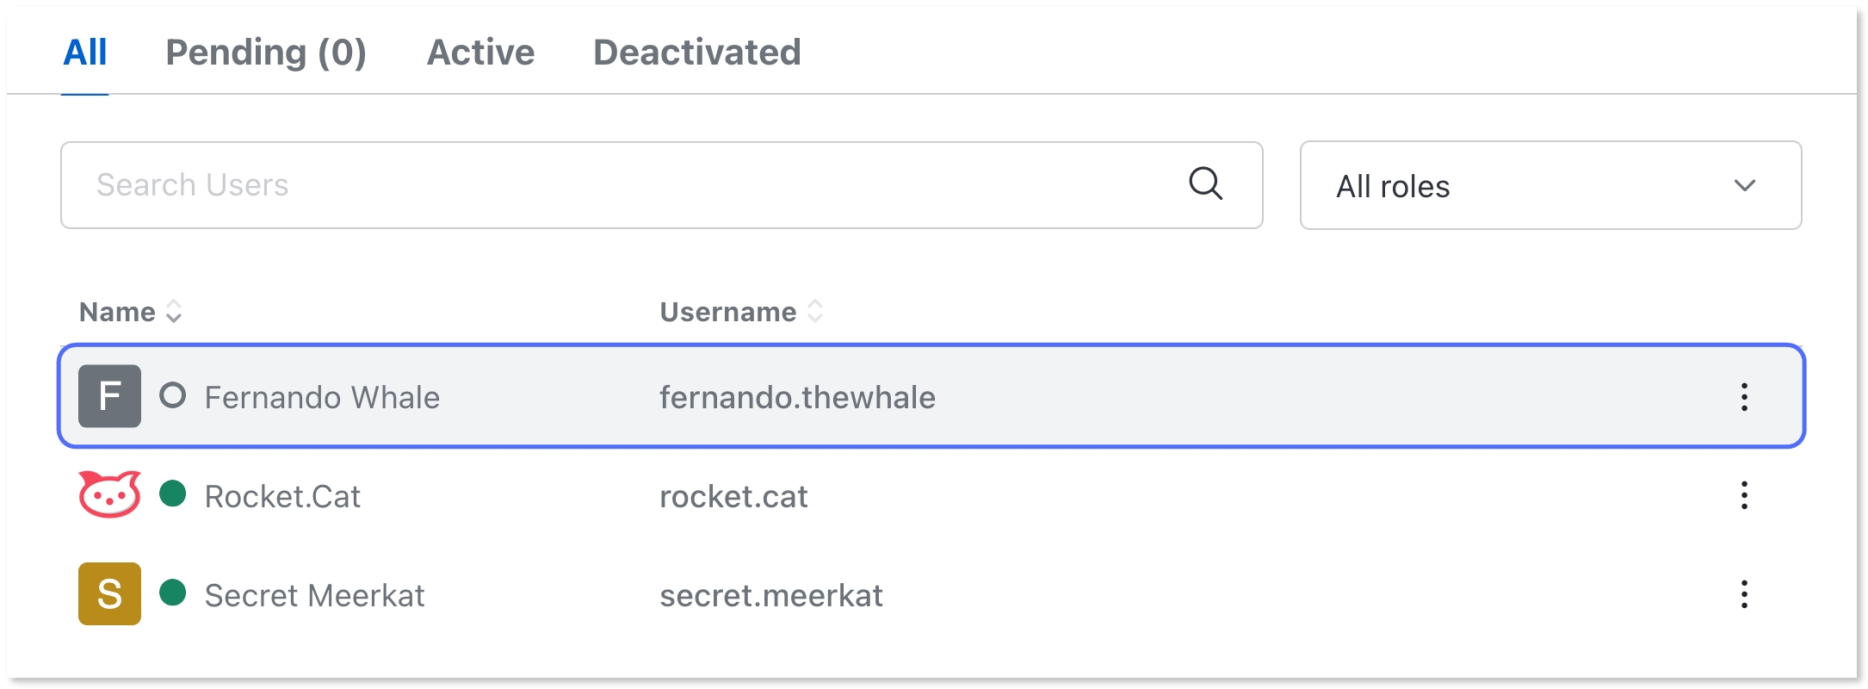The width and height of the screenshot is (1868, 689).
Task: Click the Rocket.Cat red cat avatar
Action: [x=109, y=494]
